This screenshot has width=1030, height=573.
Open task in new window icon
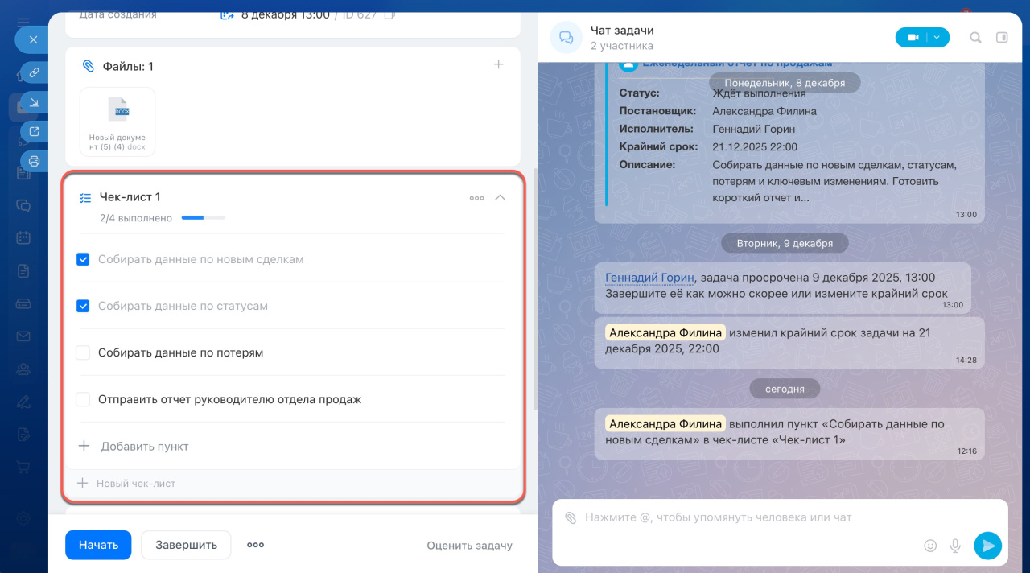pos(34,131)
